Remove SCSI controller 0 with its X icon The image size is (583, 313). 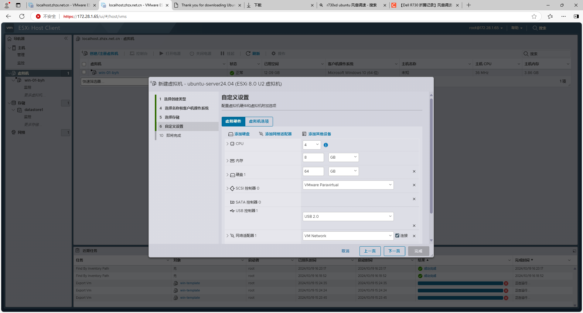pos(414,185)
